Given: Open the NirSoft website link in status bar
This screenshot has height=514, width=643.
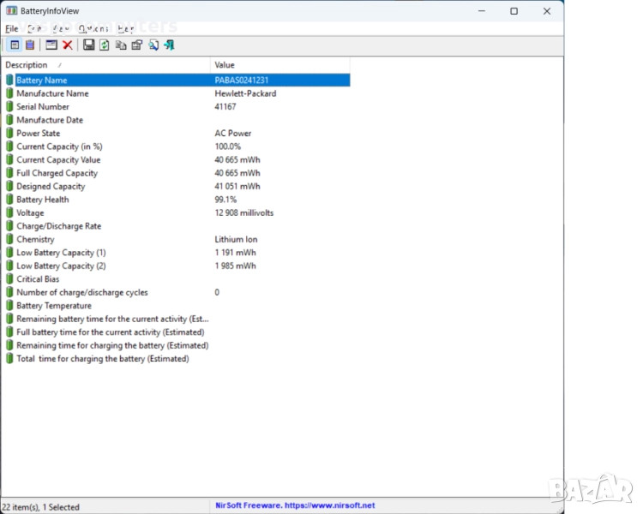Looking at the screenshot, I should point(295,505).
